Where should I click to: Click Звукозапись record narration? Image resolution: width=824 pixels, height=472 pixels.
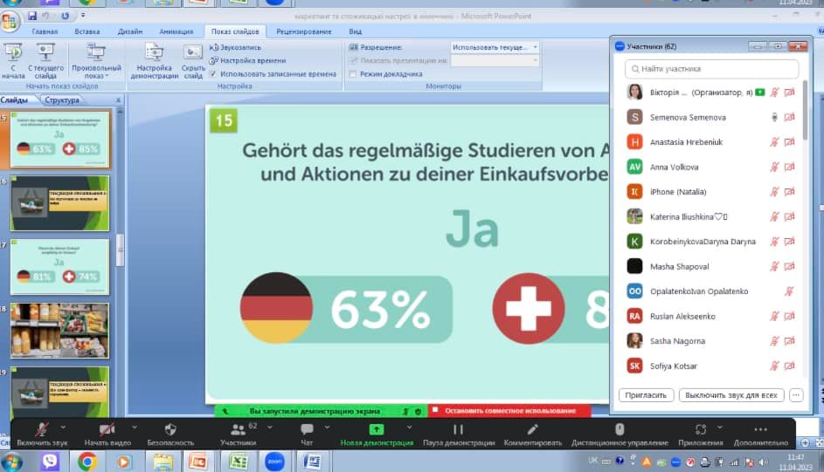(235, 47)
